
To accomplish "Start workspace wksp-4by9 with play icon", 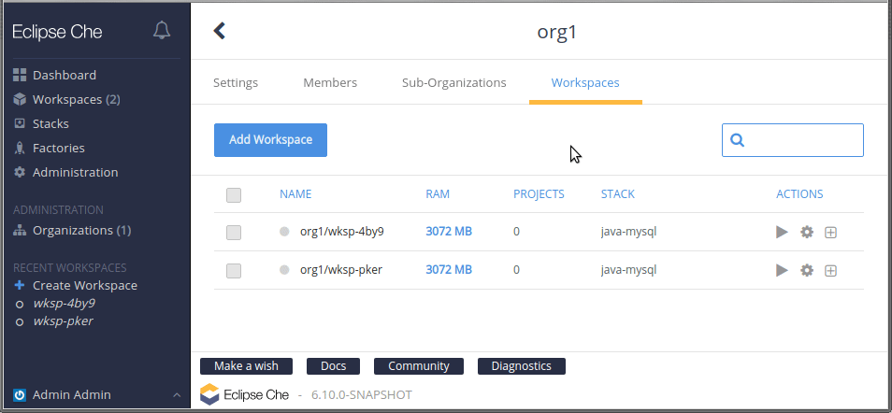I will pyautogui.click(x=783, y=232).
